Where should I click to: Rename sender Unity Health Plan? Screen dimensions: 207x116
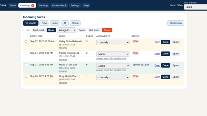click(x=63, y=83)
